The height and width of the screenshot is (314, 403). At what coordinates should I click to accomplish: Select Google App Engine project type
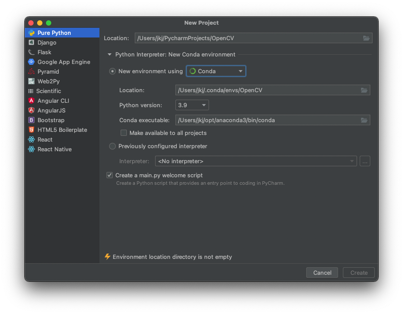(62, 62)
